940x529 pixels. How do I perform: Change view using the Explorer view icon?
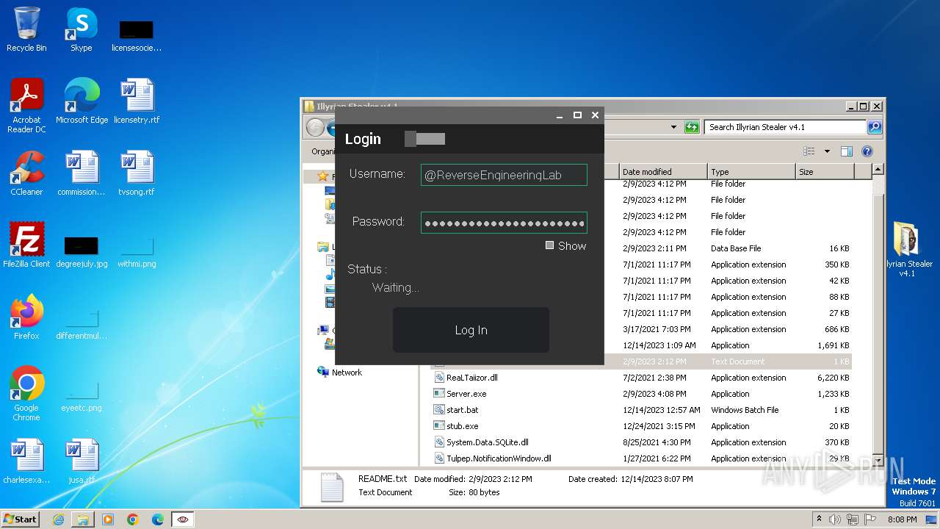tap(809, 151)
